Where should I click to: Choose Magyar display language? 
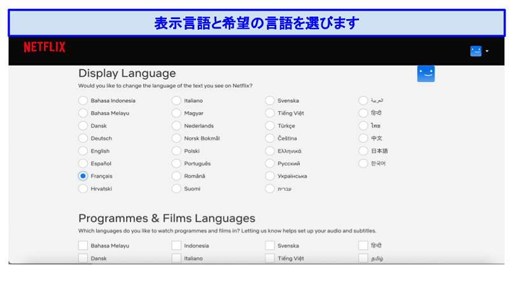tap(176, 113)
